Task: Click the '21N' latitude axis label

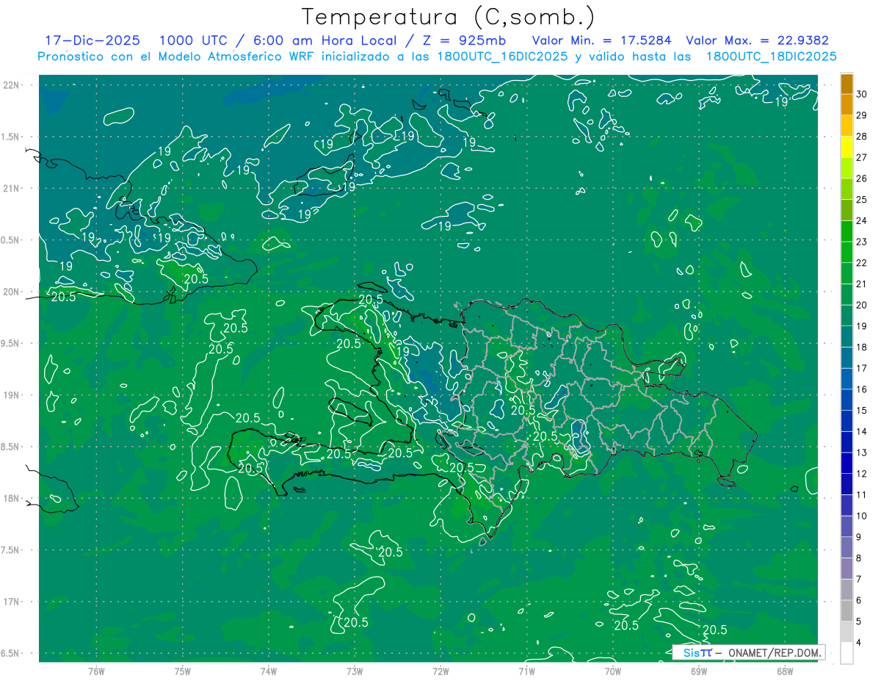Action: (x=12, y=189)
